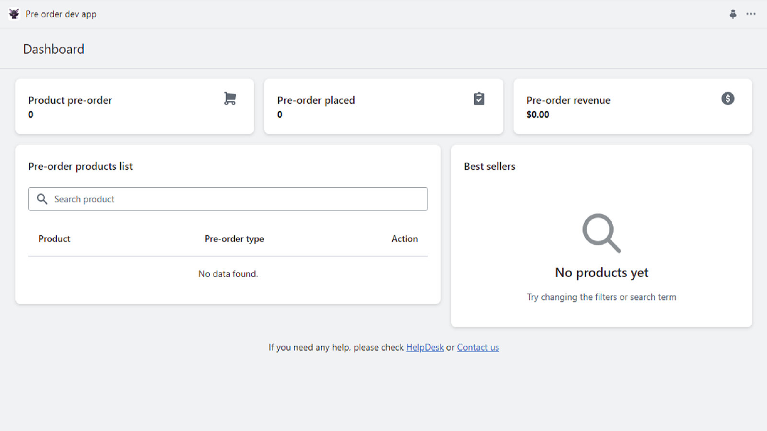Screen dimensions: 767x431
Task: Open the three-dot more options menu
Action: (x=751, y=14)
